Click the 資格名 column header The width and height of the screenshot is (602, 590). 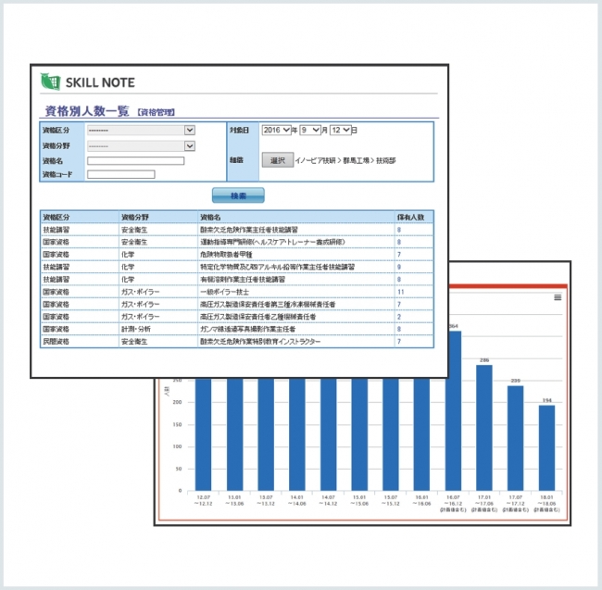pyautogui.click(x=210, y=217)
